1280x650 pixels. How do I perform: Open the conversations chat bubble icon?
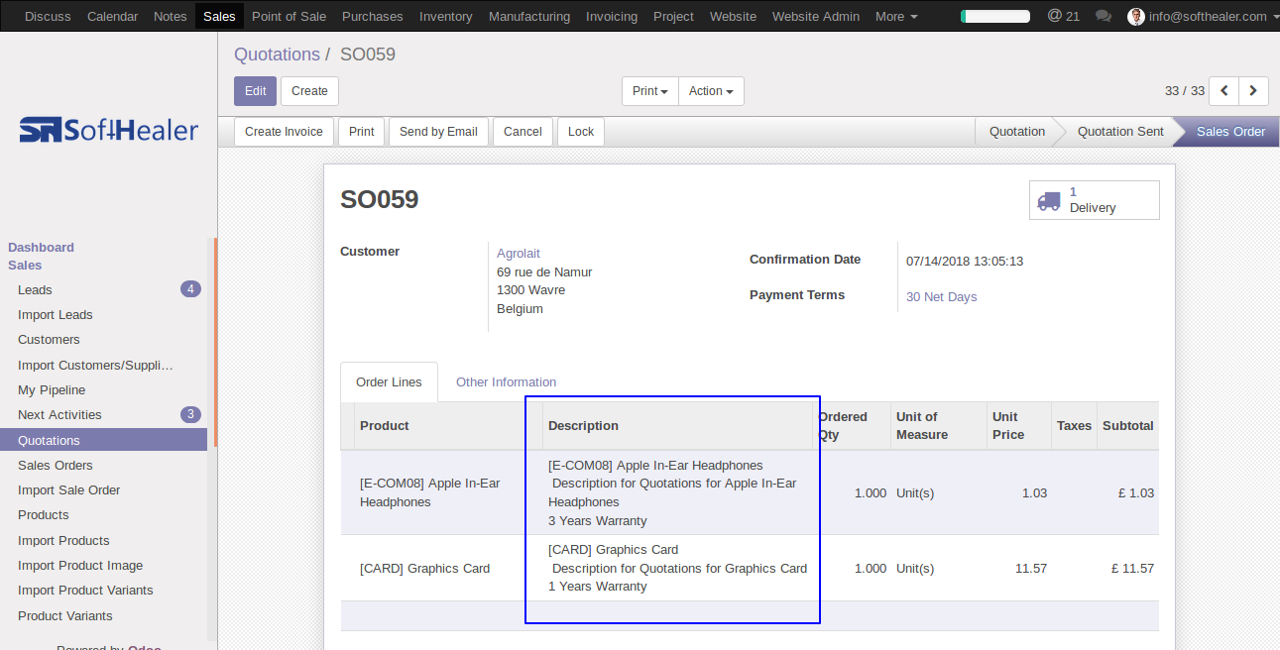pos(1104,17)
